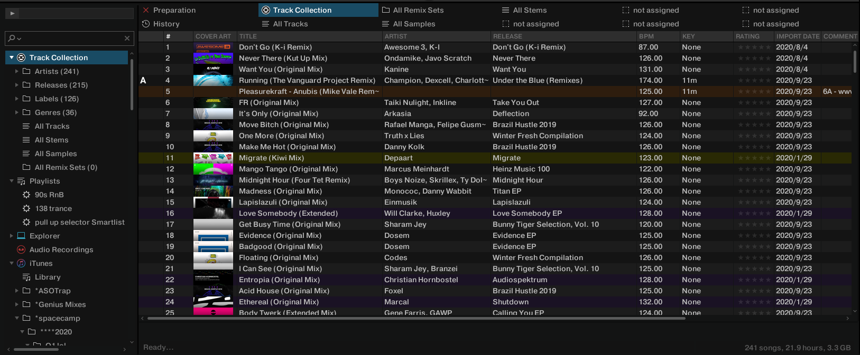Click the search magnifier icon
The height and width of the screenshot is (355, 860).
pos(12,38)
